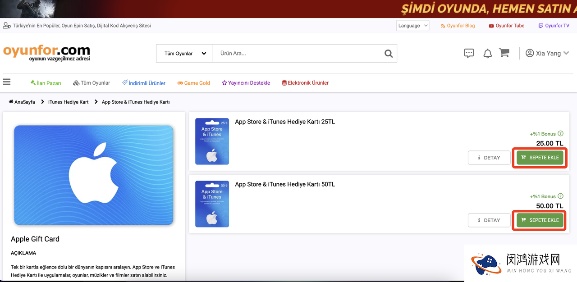Screen dimensions: 577x282
Task: Visit the Oyunfor TV link
Action: click(x=554, y=26)
